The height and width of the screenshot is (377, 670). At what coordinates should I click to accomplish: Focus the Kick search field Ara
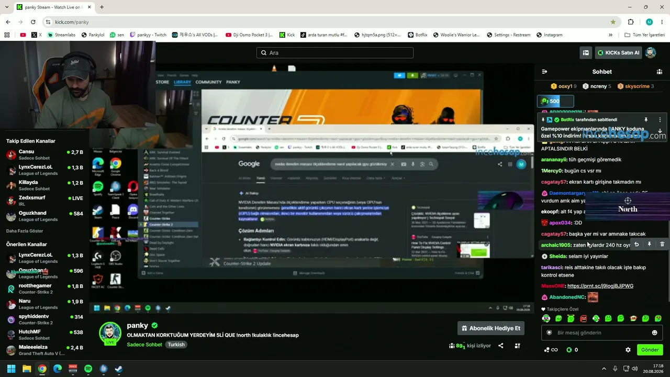pos(335,53)
